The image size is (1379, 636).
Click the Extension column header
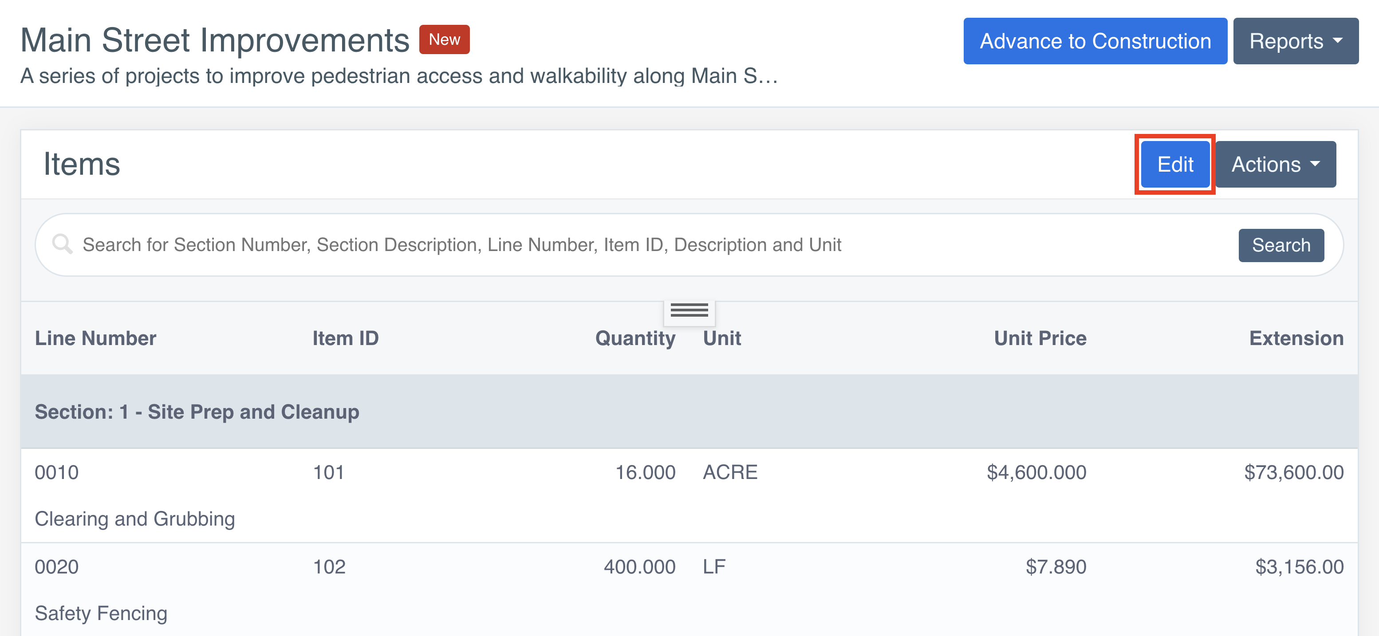[1296, 338]
